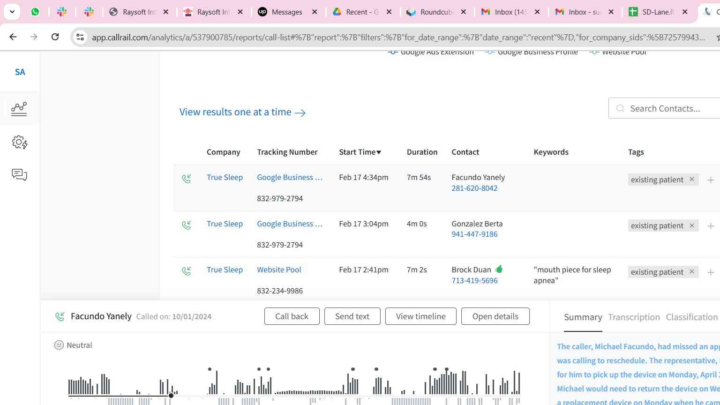This screenshot has height=405, width=720.
Task: Click green thumbs-up icon next to Brock Duan
Action: 499,269
